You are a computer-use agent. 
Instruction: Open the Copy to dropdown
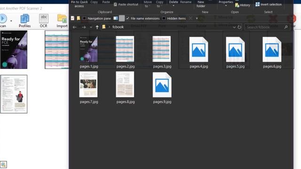tap(159, 4)
